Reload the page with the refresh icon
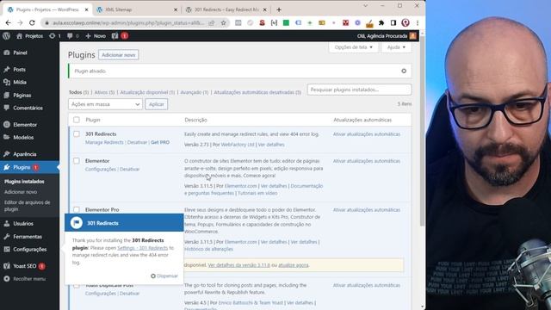Viewport: 551px width, 310px height. pos(32,23)
